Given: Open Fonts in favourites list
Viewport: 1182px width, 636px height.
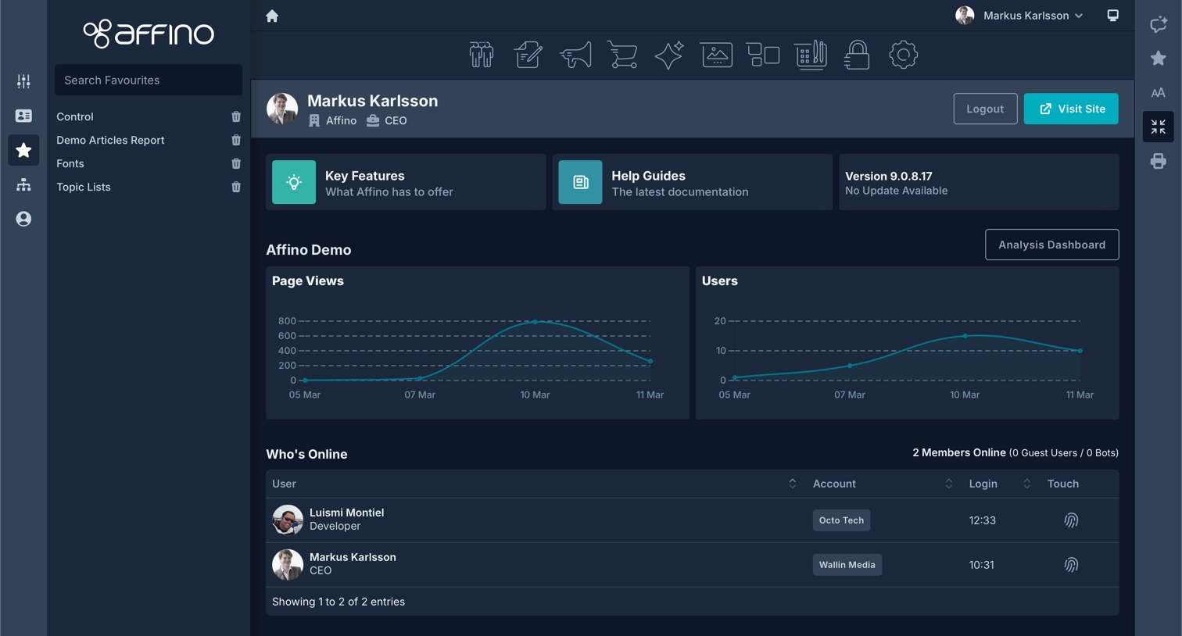Looking at the screenshot, I should pyautogui.click(x=70, y=163).
